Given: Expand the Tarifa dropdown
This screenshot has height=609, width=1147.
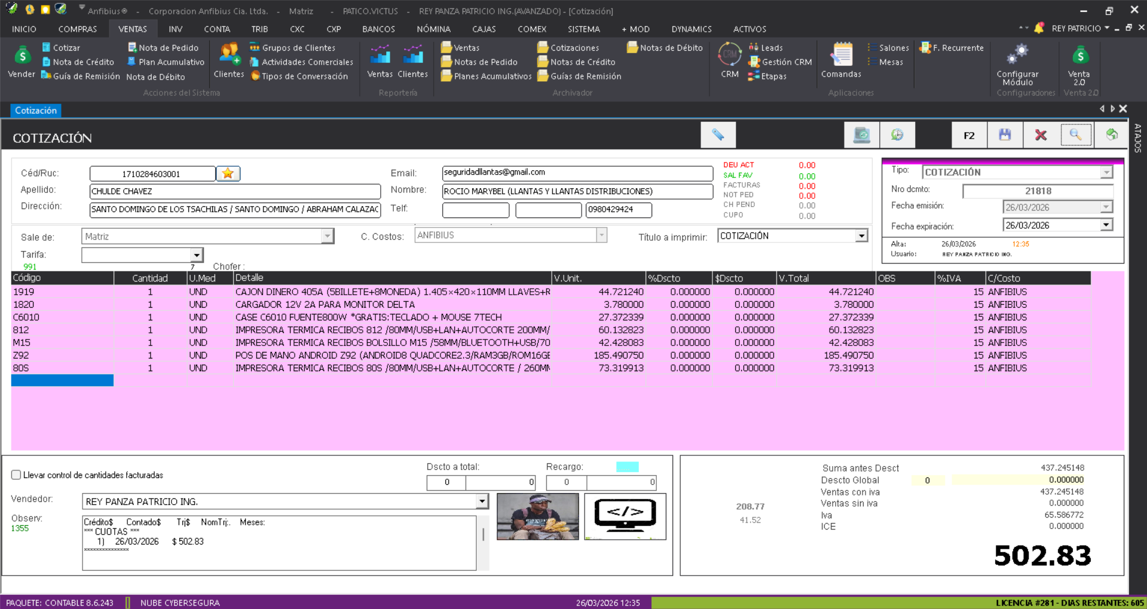Looking at the screenshot, I should point(196,255).
